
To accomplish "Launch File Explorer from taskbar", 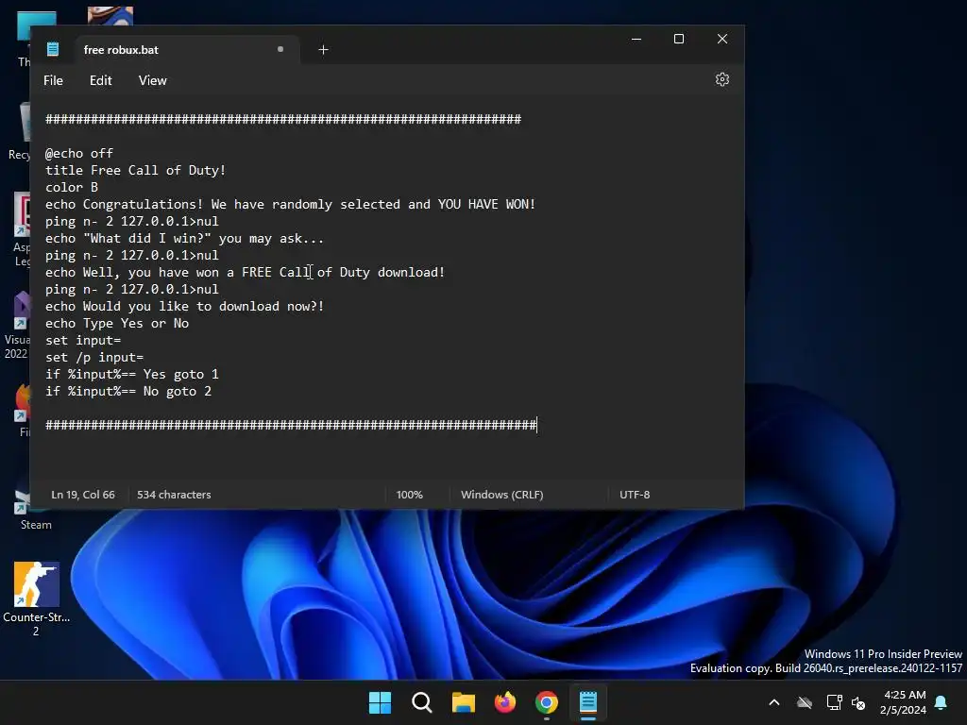I will click(x=463, y=702).
